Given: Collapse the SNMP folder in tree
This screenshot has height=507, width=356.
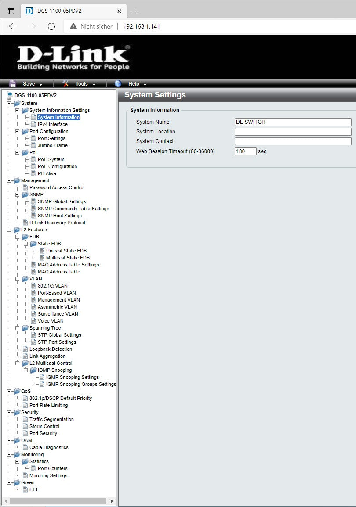Looking at the screenshot, I should click(18, 194).
